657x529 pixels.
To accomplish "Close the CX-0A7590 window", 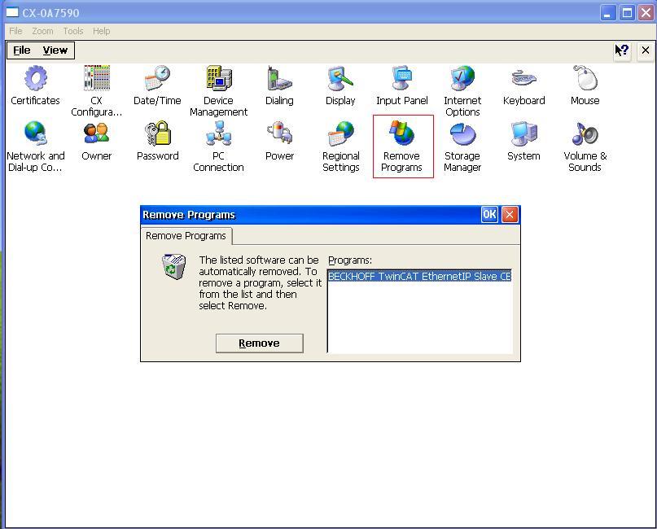I will coord(646,13).
